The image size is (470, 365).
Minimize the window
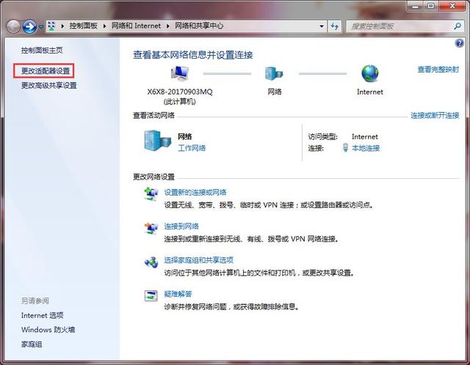click(x=416, y=6)
